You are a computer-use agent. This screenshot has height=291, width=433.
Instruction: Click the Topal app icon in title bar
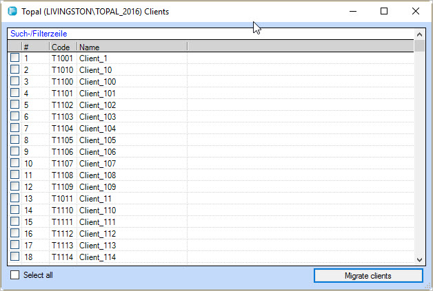[12, 12]
